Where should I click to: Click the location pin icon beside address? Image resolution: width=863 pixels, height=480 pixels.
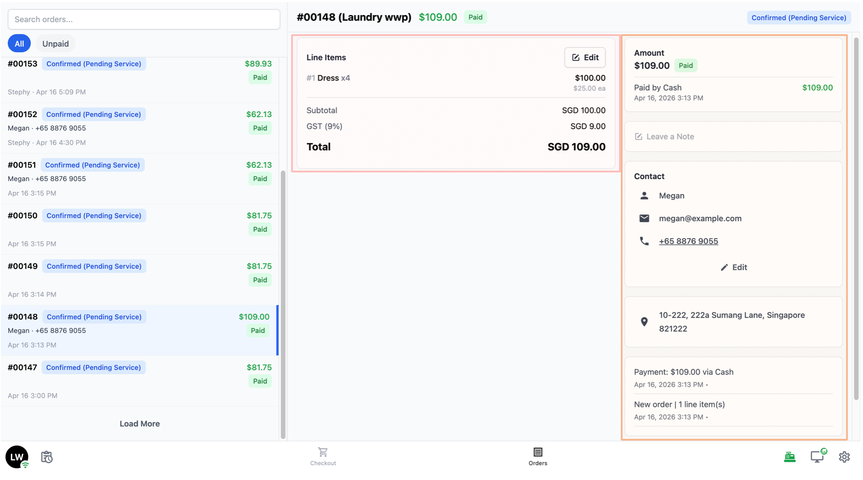[x=644, y=321]
